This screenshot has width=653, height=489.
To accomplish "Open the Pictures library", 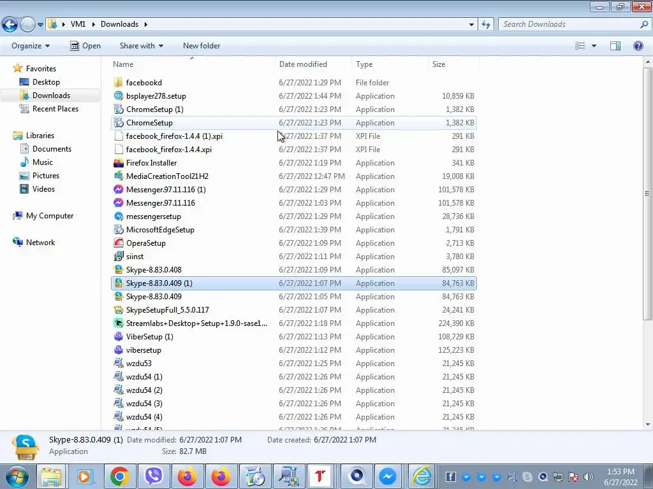I will [x=46, y=176].
